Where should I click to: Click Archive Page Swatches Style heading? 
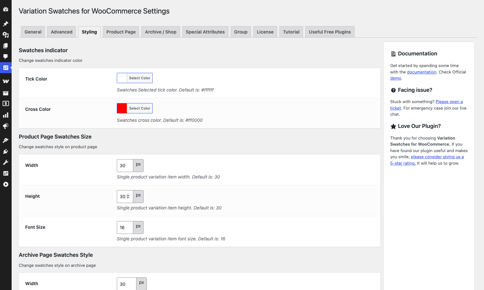(x=56, y=255)
